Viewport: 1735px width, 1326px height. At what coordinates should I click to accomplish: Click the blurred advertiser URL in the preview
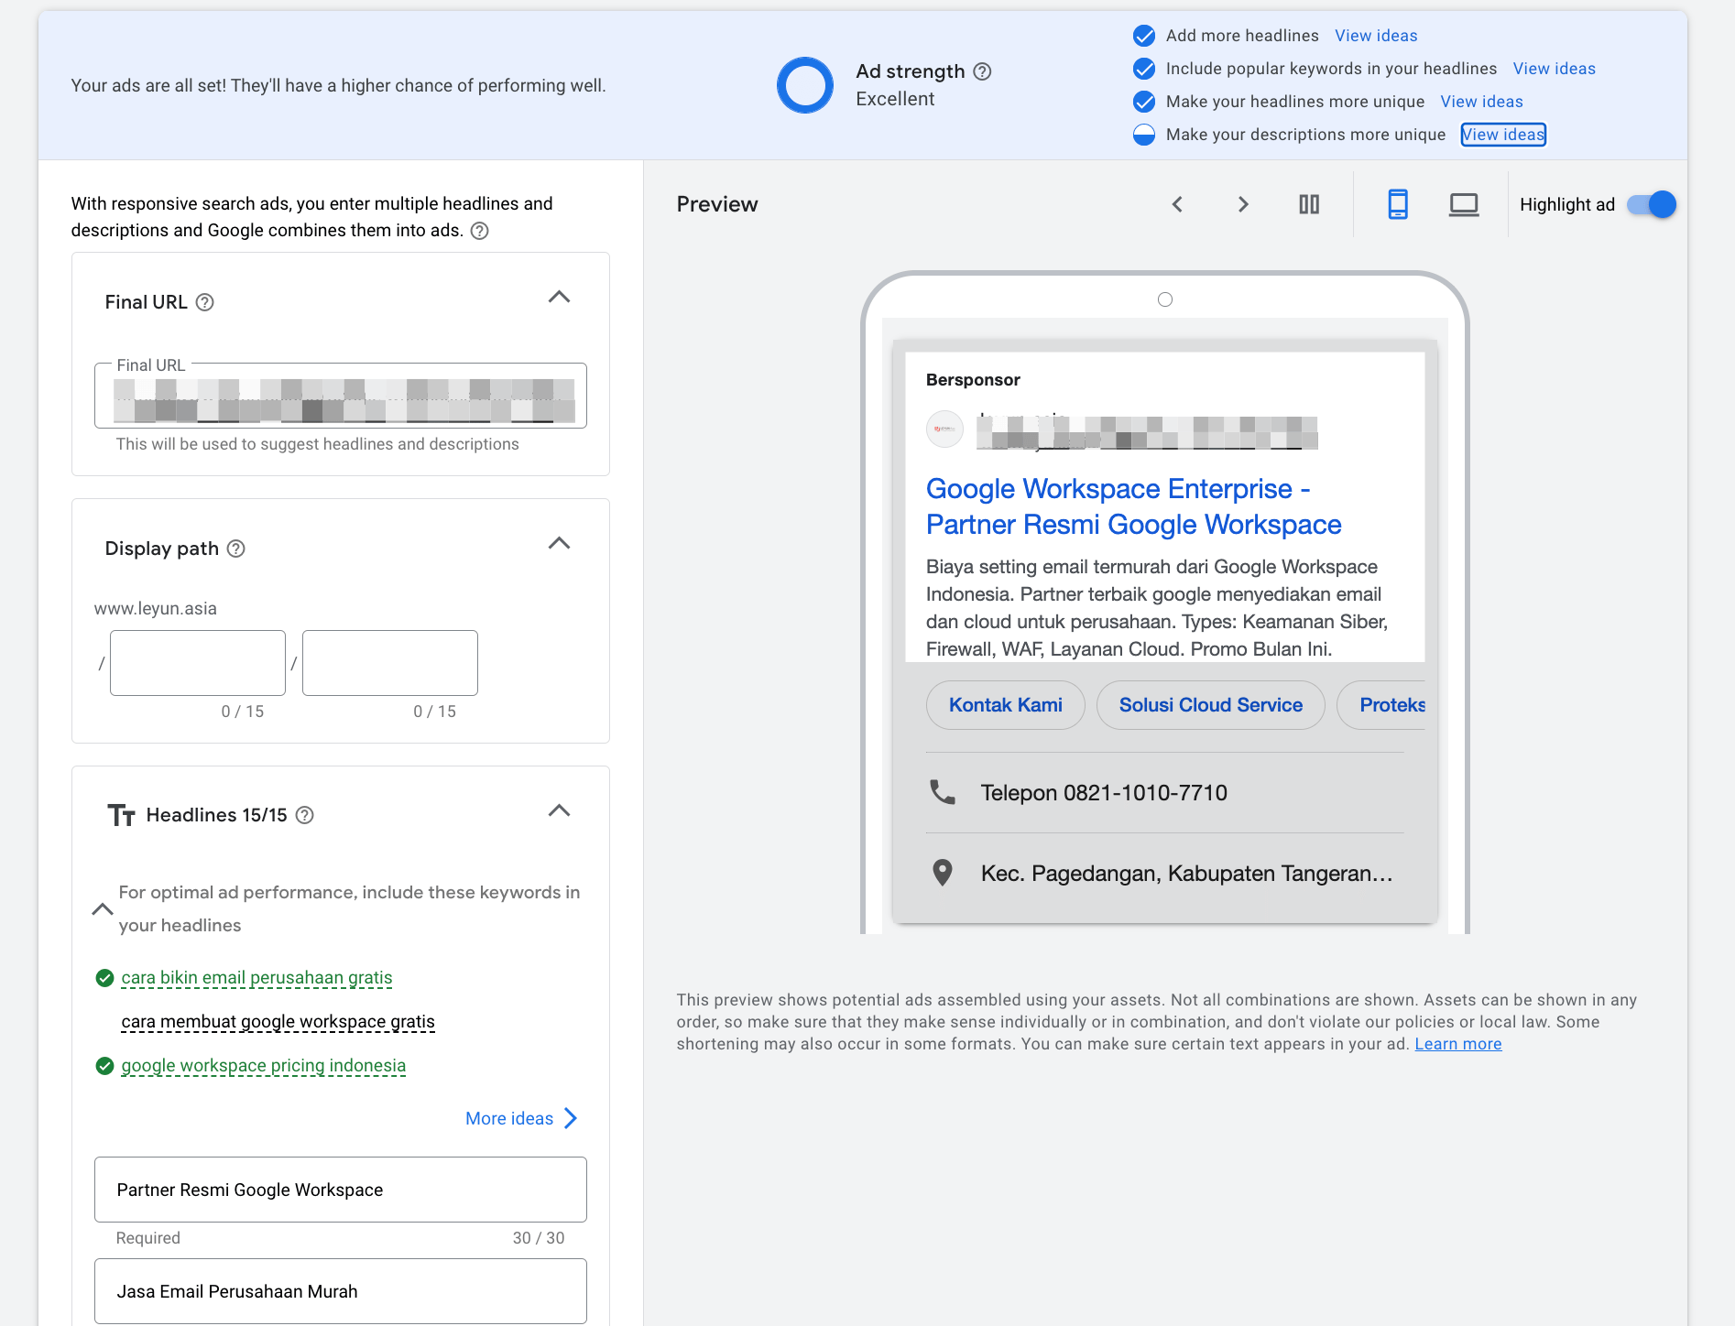[1147, 432]
